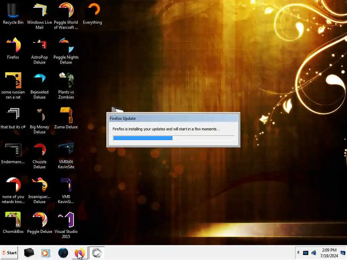The height and width of the screenshot is (260, 347).
Task: Select the Firefox desktop shortcut
Action: 13,49
